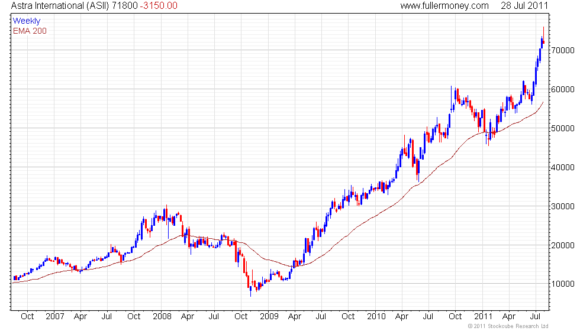
Task: Click the 40000 price axis label
Action: [x=563, y=167]
